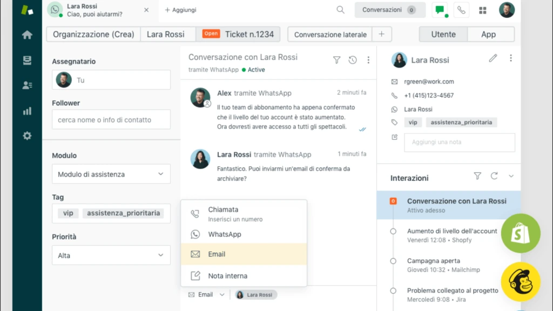553x311 pixels.
Task: Click the Aggiungi una nota field
Action: tap(460, 142)
